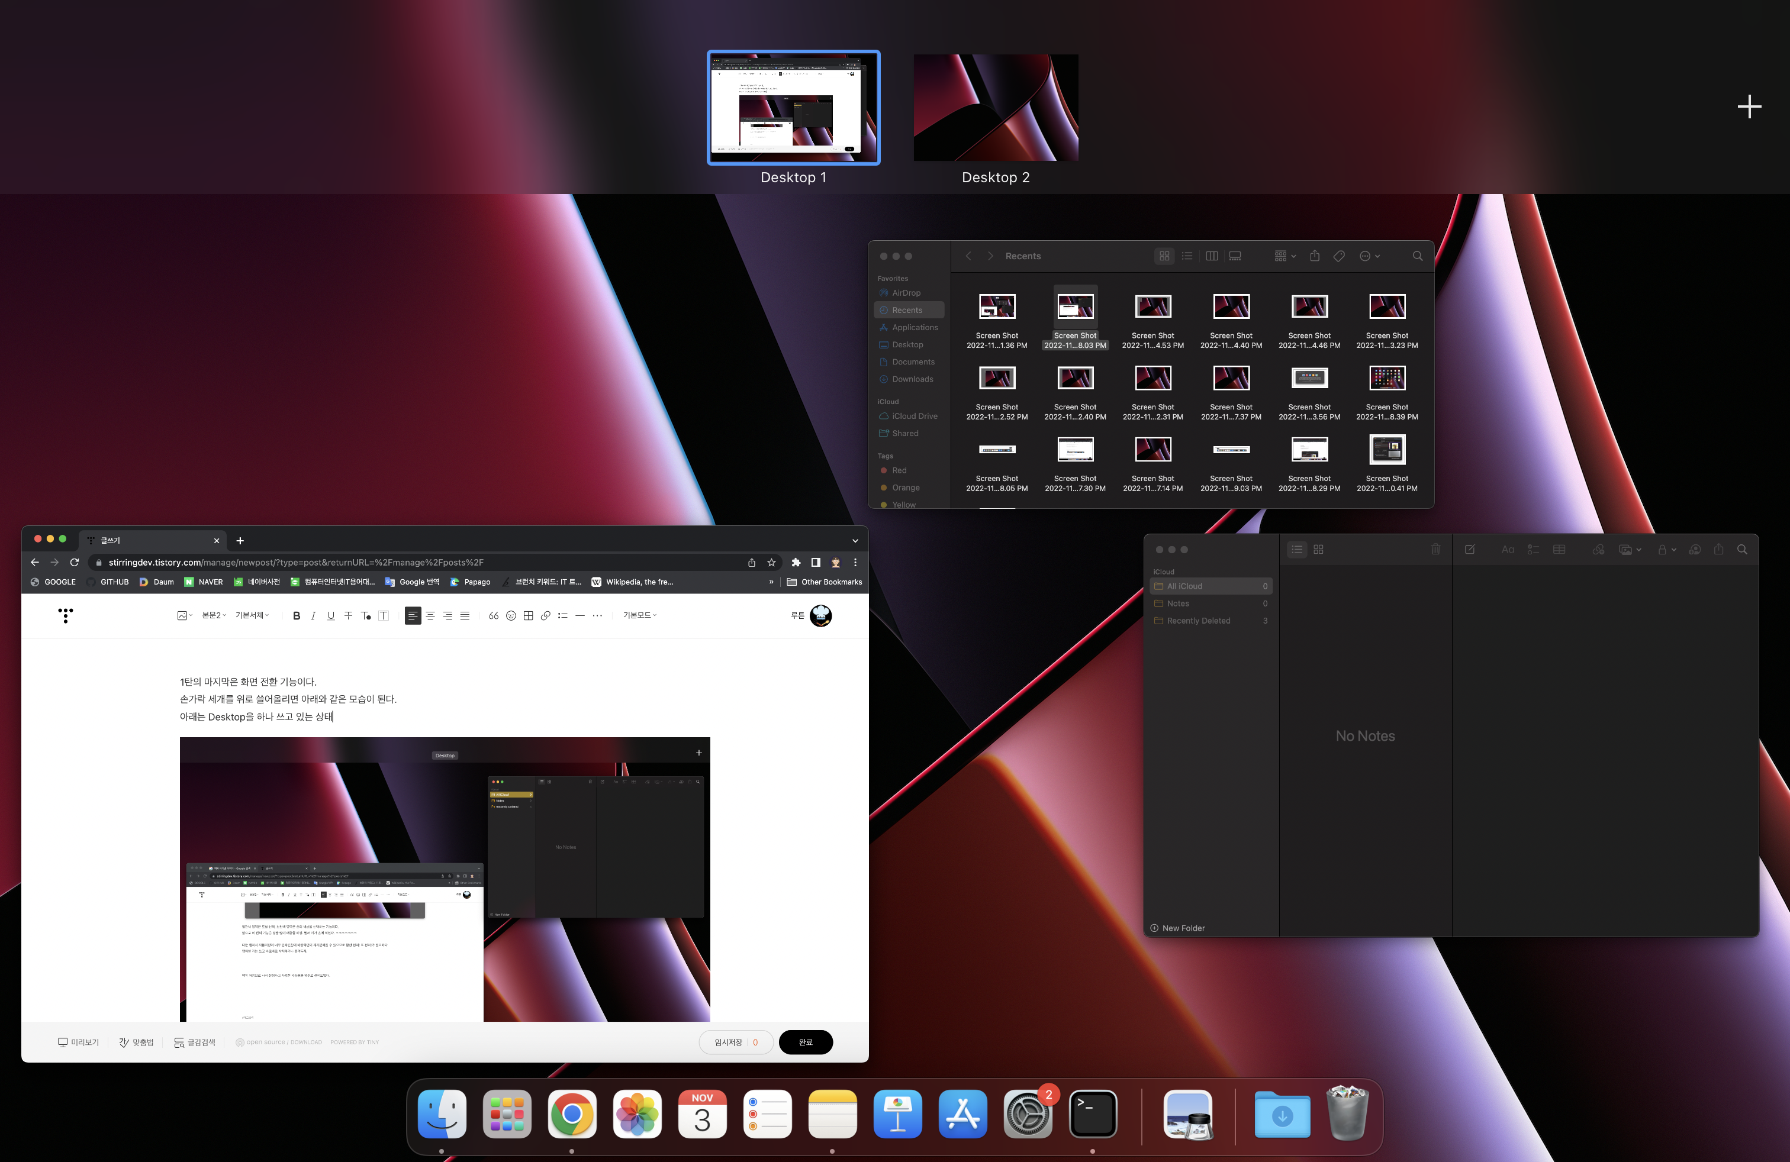Switch Finder to list view icon
1790x1162 pixels.
1187,256
